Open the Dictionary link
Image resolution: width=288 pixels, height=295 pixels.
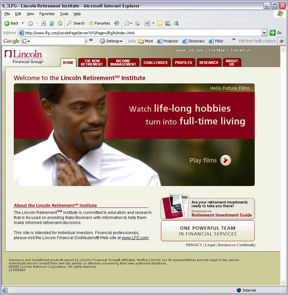[194, 41]
